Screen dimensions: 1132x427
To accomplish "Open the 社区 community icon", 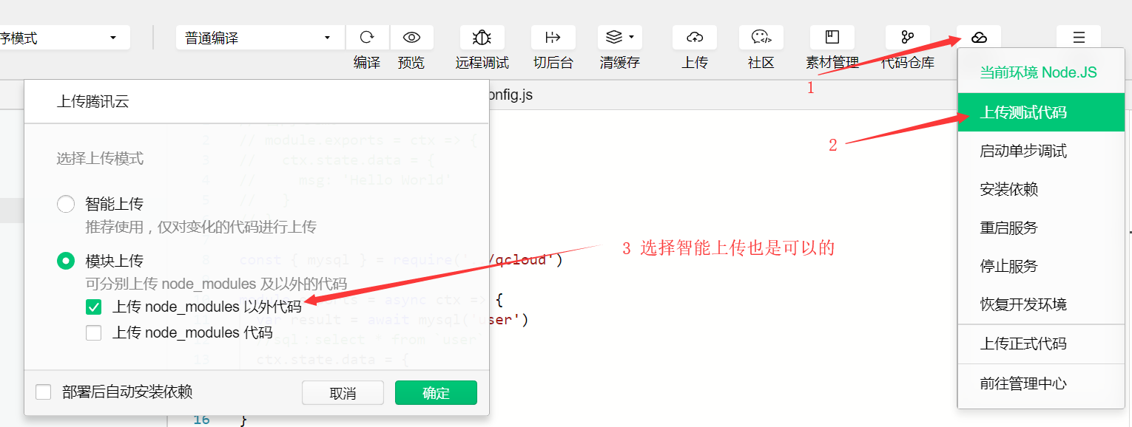I will pyautogui.click(x=761, y=38).
